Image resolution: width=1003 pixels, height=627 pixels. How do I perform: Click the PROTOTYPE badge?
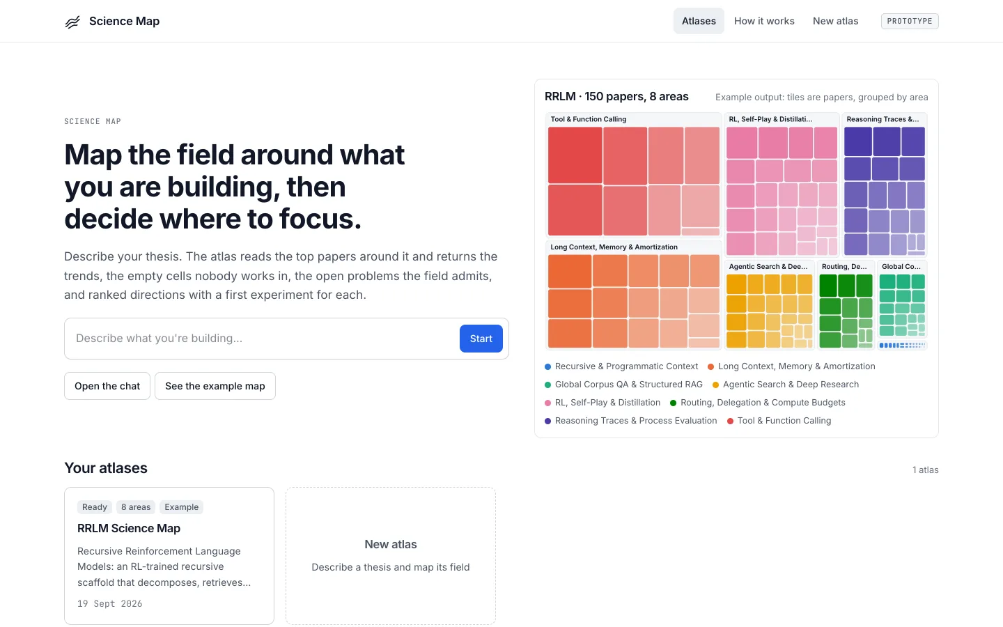[910, 21]
